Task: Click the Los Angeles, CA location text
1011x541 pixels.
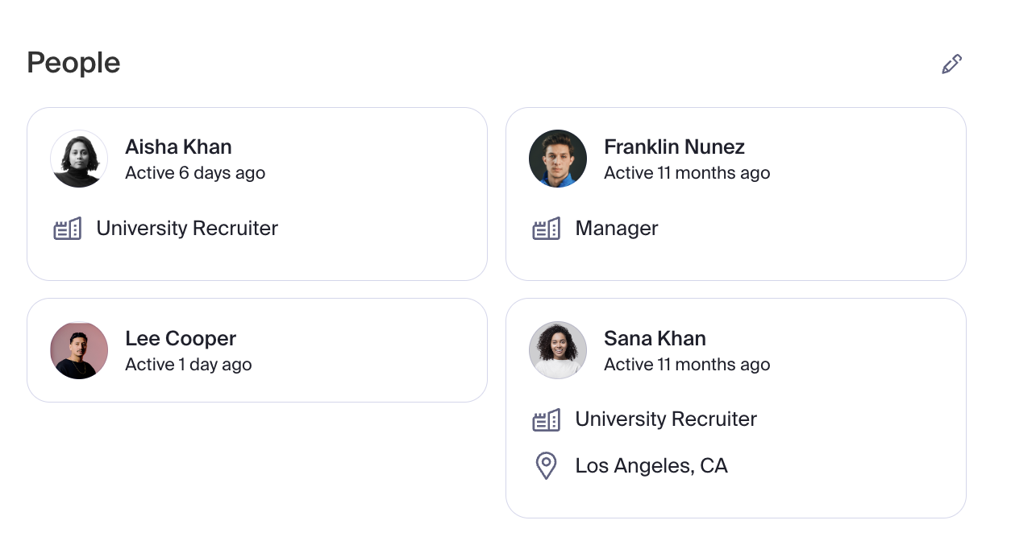Action: (x=651, y=466)
